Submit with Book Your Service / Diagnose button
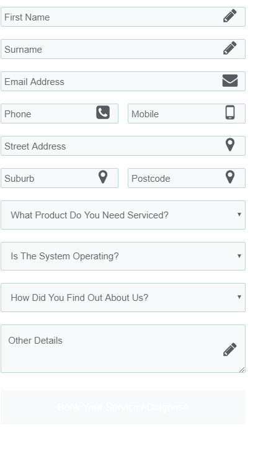The image size is (271, 456). pos(123,407)
